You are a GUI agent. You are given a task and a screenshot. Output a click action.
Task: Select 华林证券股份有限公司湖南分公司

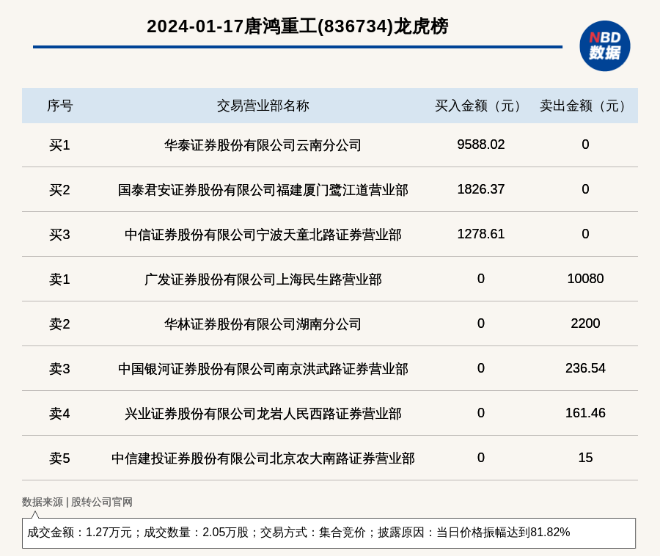[x=263, y=324]
